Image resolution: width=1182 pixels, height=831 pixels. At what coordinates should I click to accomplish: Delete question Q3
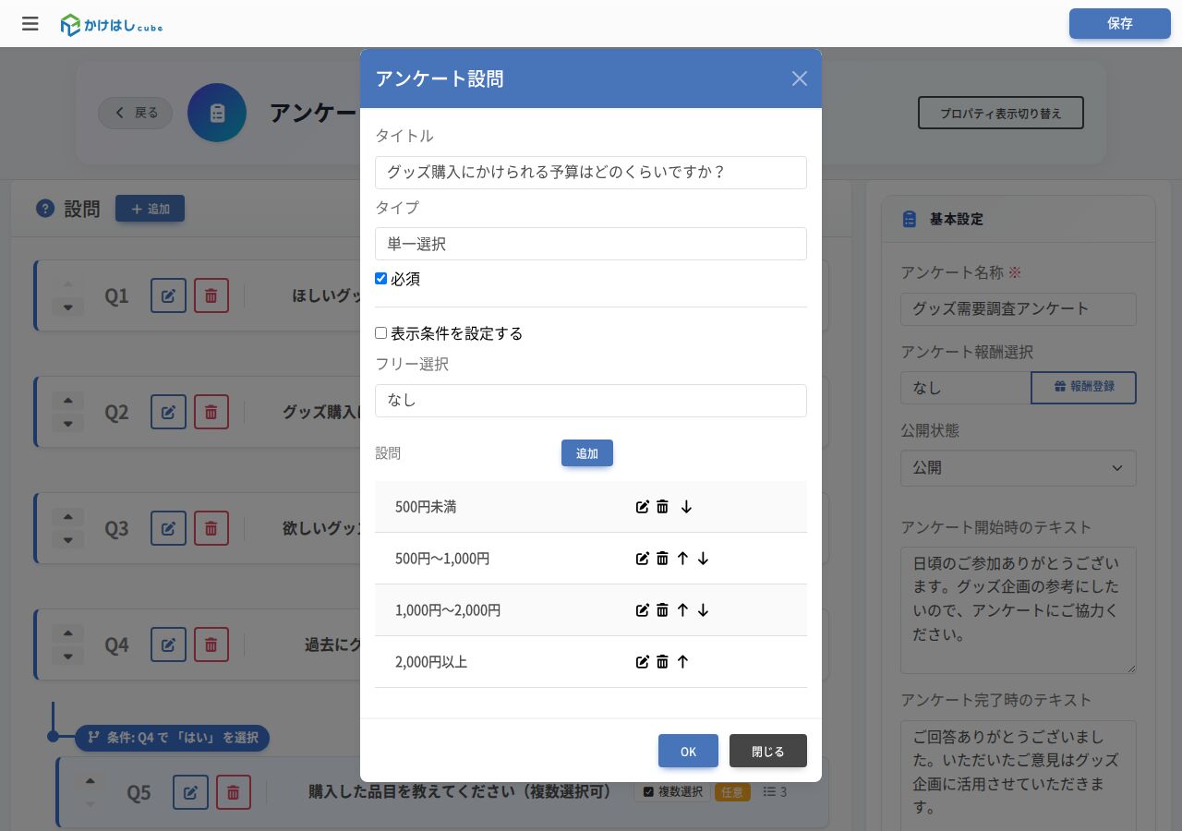(x=211, y=528)
